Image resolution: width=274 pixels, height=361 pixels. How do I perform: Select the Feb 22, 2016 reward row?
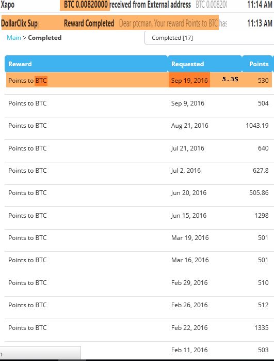[139, 327]
